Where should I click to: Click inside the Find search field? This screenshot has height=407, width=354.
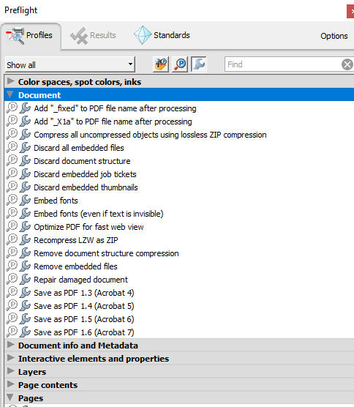282,64
